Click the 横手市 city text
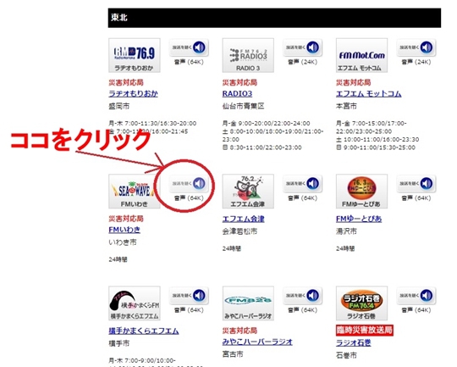Screen dimensions: 457x367 tap(119, 343)
